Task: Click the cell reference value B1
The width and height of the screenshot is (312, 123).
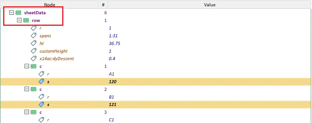Action: [x=112, y=97]
